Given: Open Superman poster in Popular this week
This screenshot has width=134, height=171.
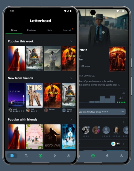Looking at the screenshot, I should pyautogui.click(x=16, y=58).
